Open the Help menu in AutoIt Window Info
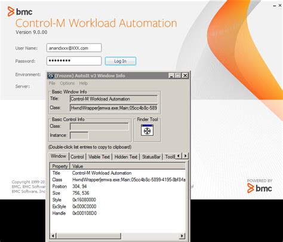This screenshot has width=283, height=242. pyautogui.click(x=84, y=83)
